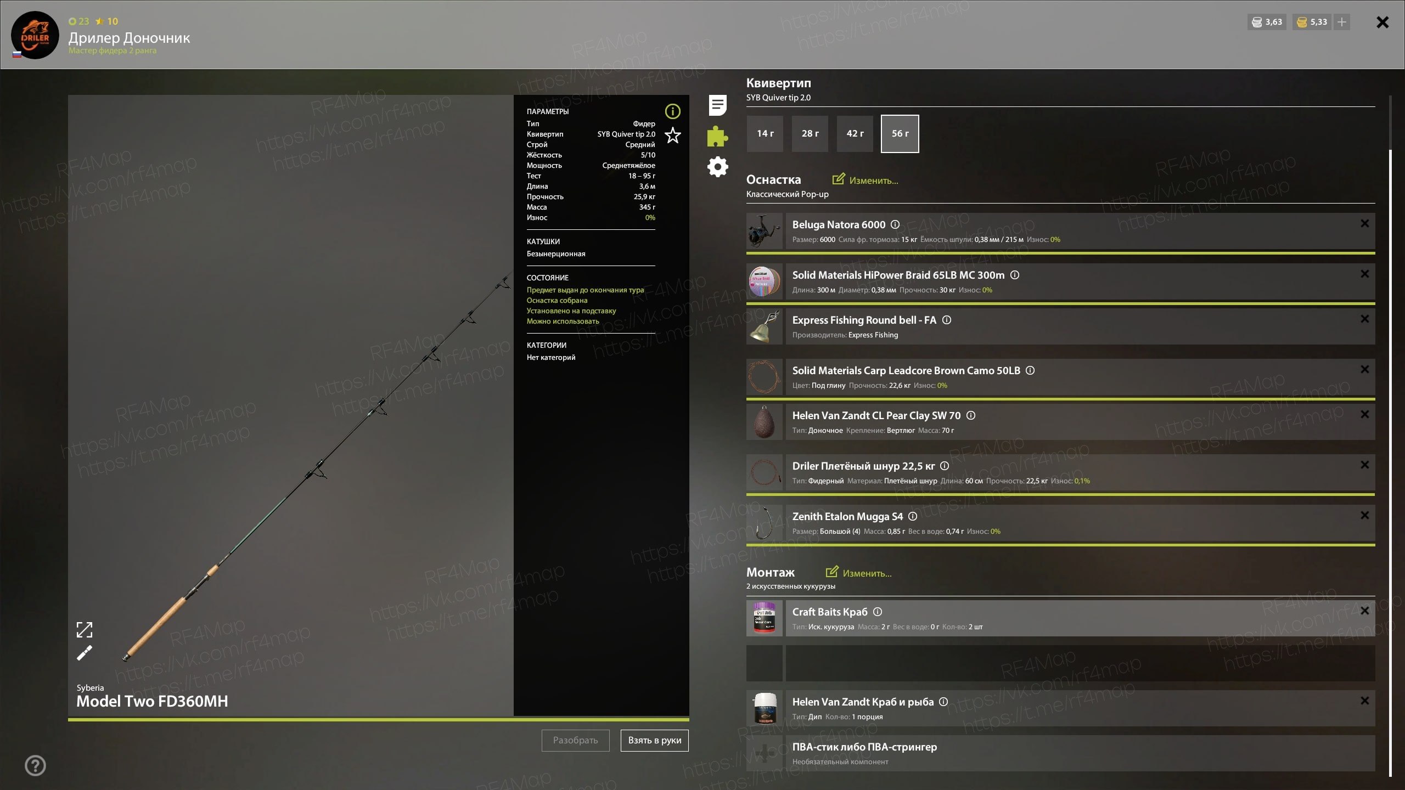Open the help question mark icon
This screenshot has width=1405, height=790.
(x=36, y=765)
